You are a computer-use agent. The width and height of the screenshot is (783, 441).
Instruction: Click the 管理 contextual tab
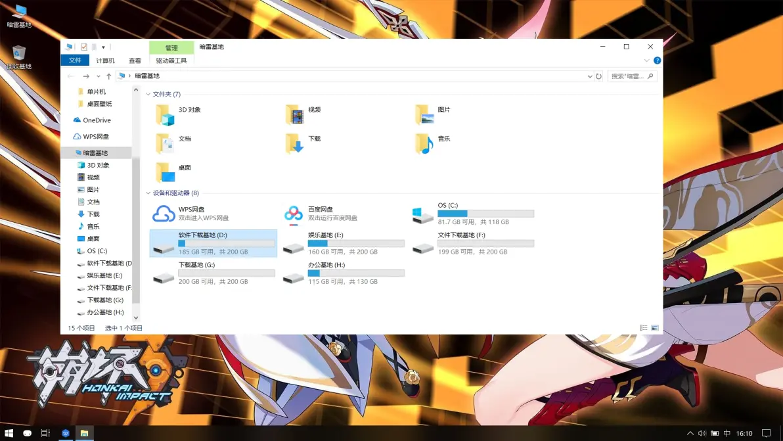point(171,47)
